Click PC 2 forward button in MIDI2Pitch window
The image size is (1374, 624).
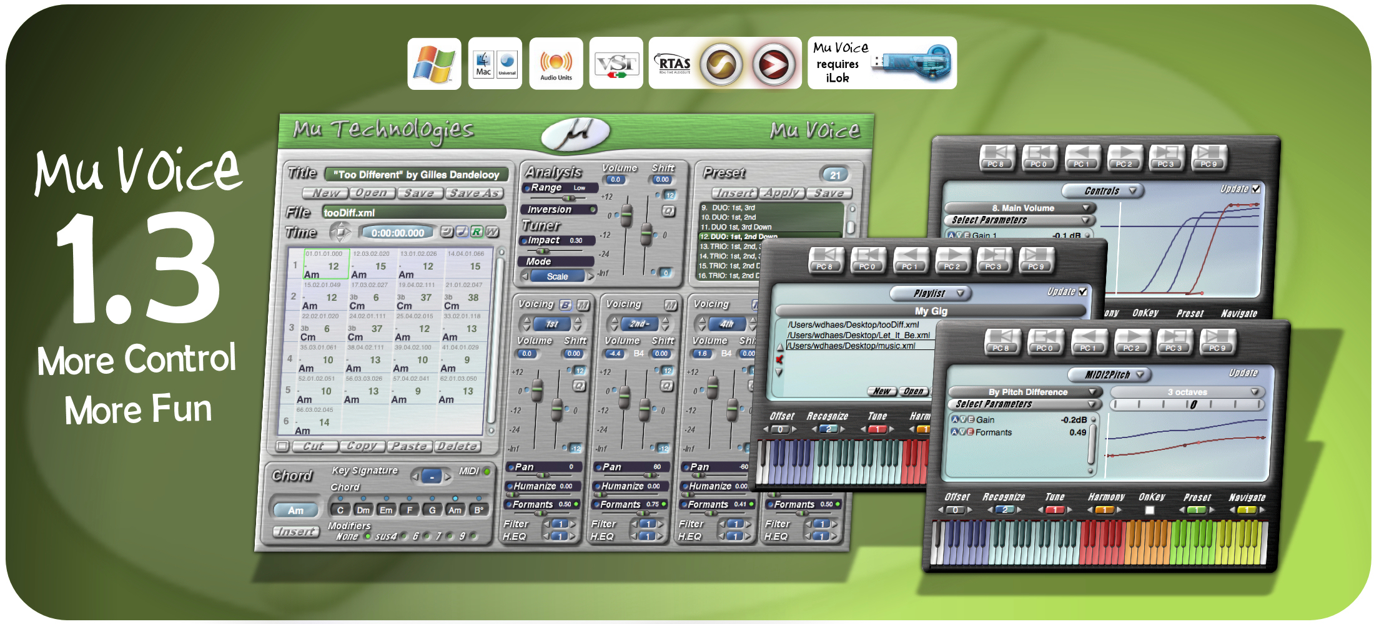1132,342
